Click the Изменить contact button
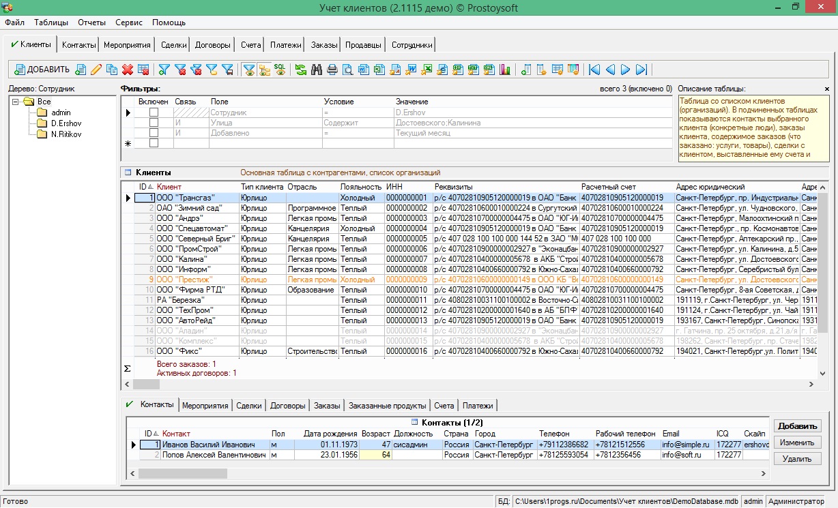The width and height of the screenshot is (838, 508). pos(797,443)
